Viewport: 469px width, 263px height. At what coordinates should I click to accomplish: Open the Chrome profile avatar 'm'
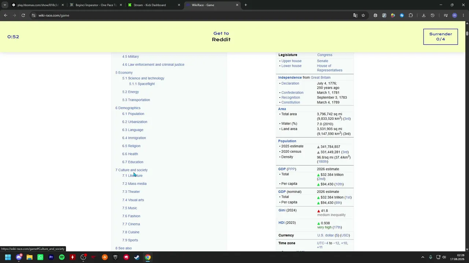tap(454, 15)
